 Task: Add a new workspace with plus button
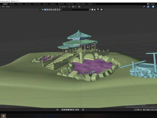pyautogui.click(x=95, y=4)
